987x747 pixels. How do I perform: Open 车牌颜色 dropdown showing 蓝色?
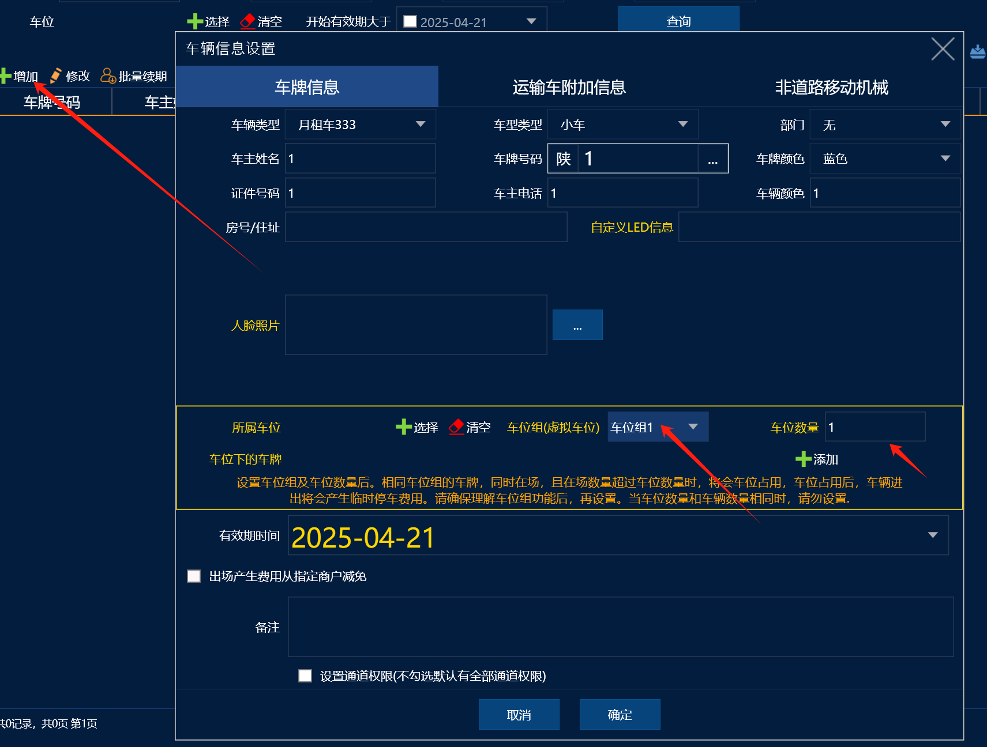pyautogui.click(x=885, y=159)
